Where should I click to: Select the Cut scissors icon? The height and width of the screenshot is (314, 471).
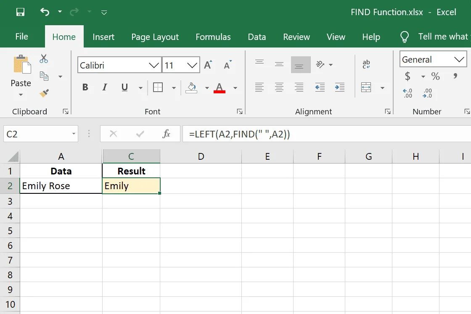44,58
